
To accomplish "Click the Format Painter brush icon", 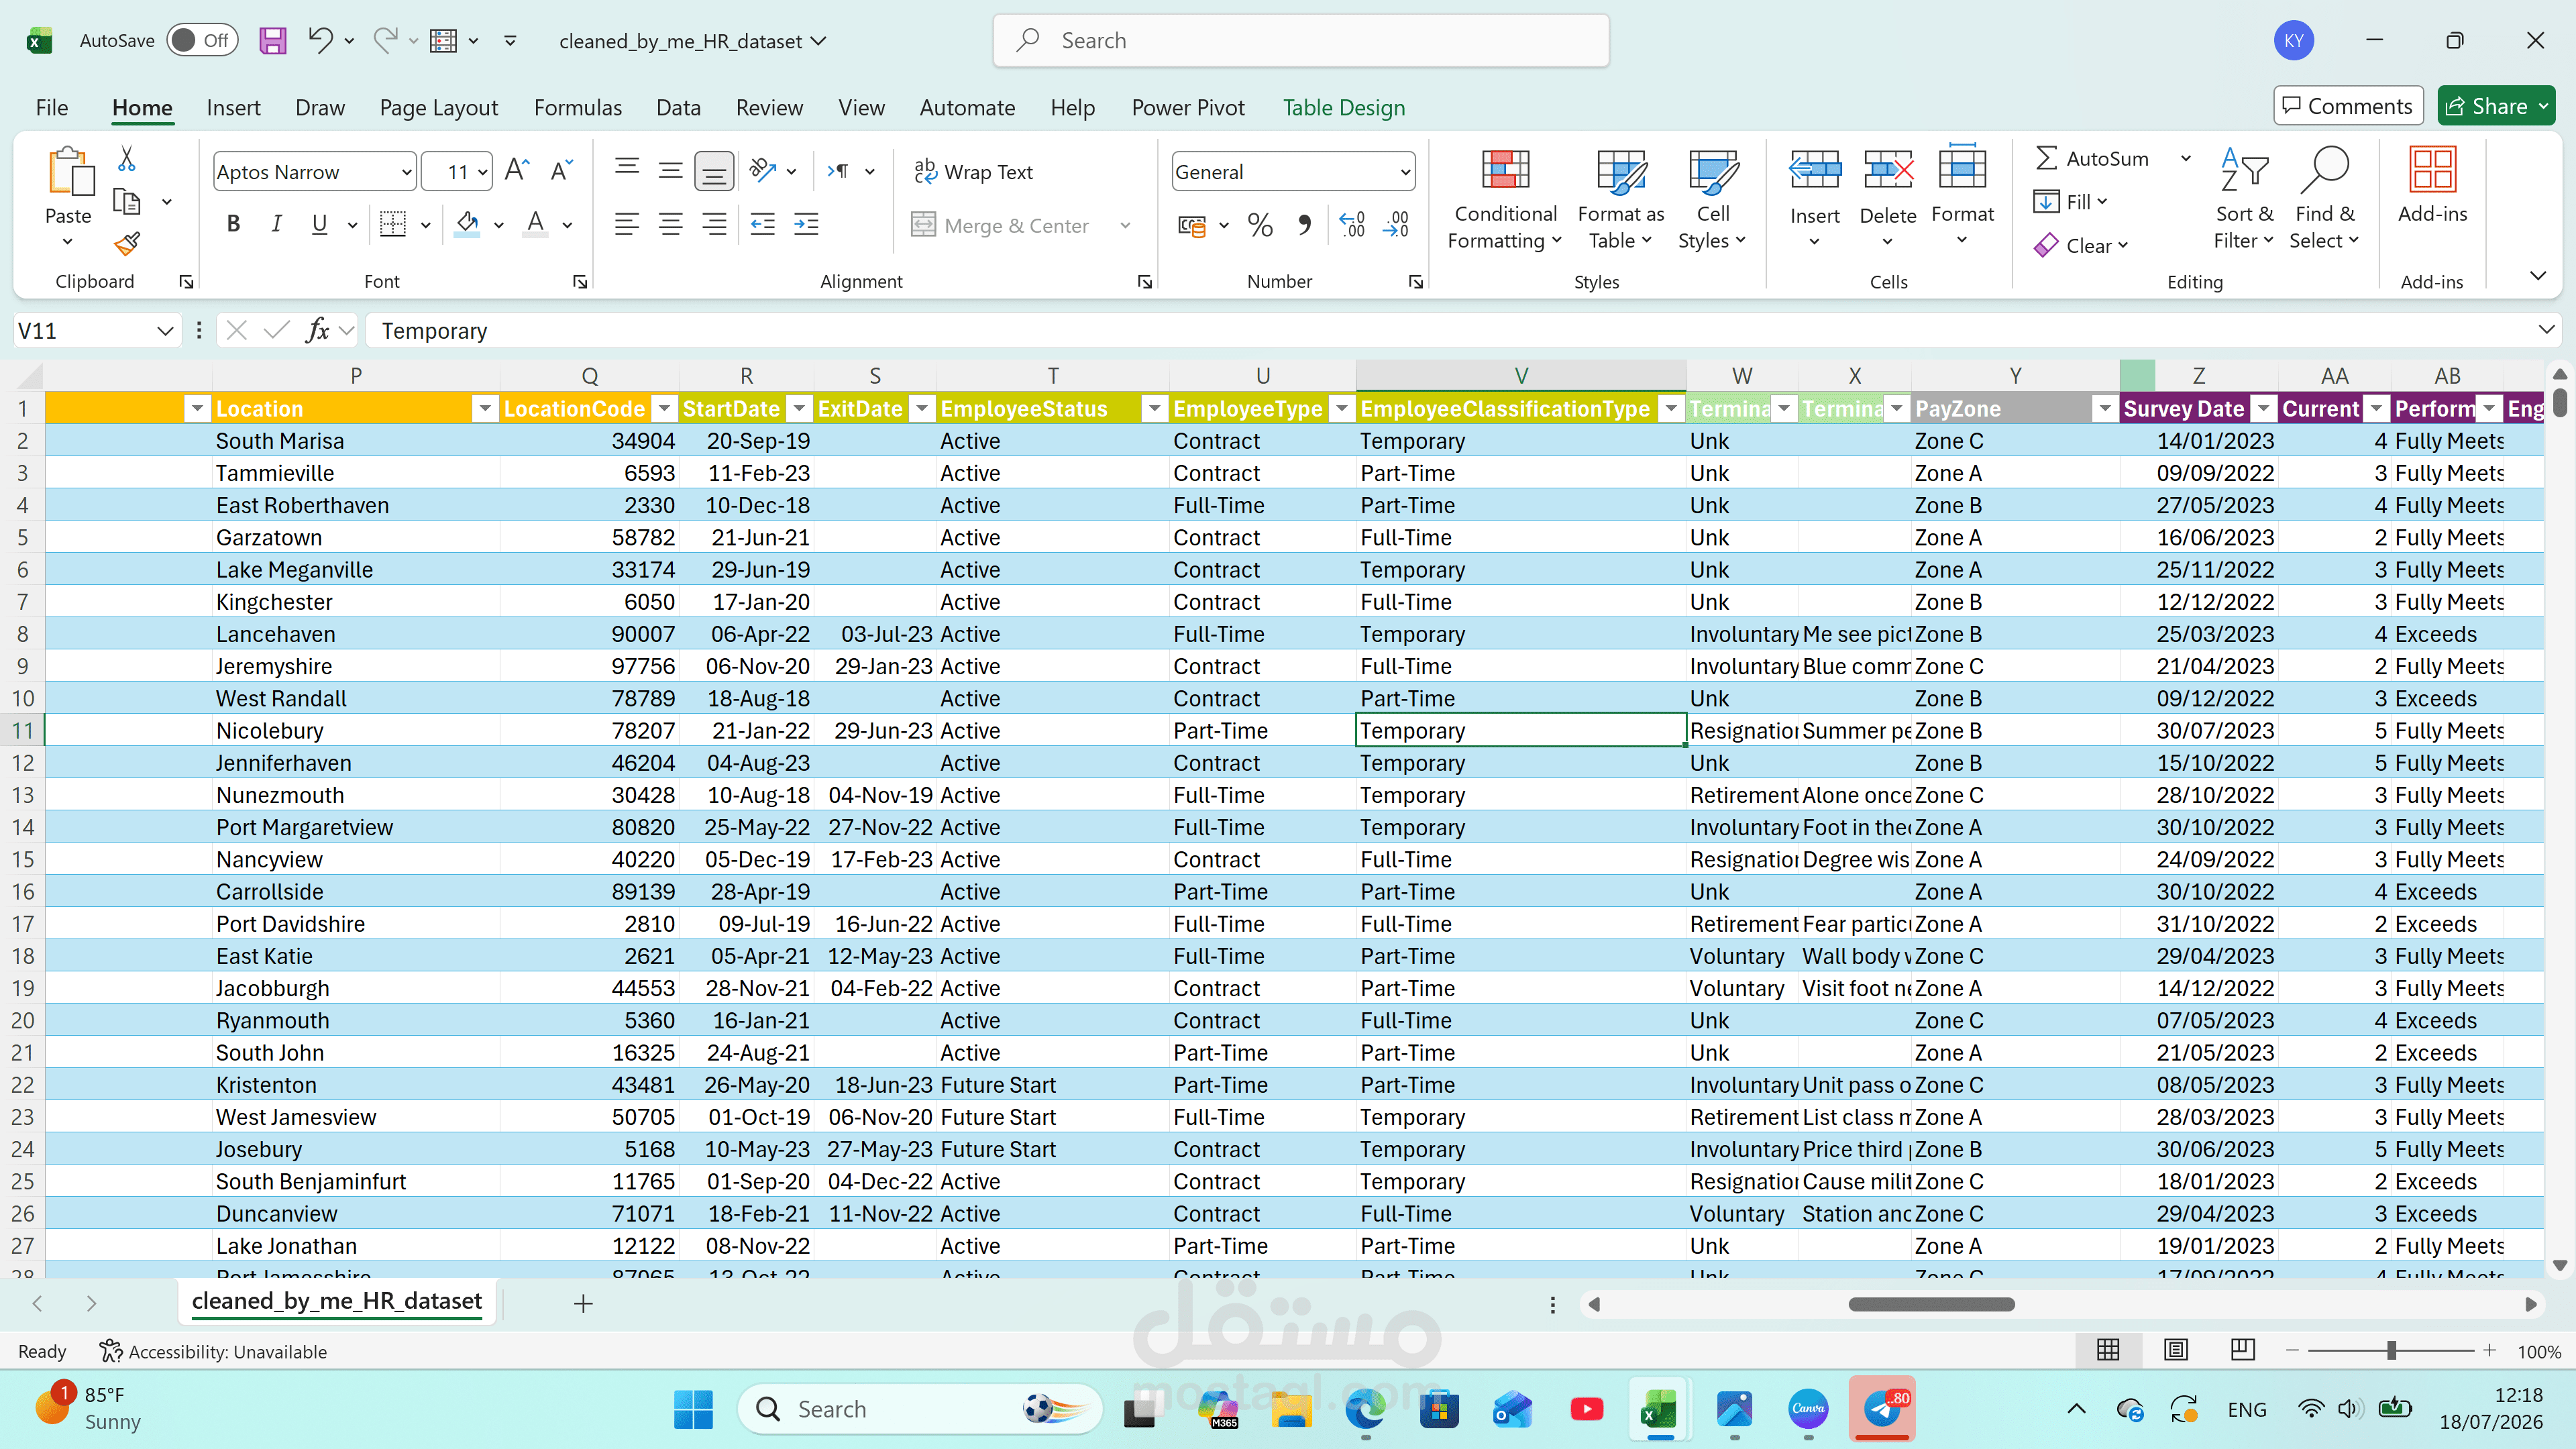I will [x=127, y=243].
